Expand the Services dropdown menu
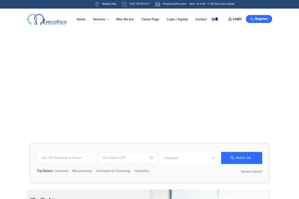The image size is (299, 199). pos(101,19)
